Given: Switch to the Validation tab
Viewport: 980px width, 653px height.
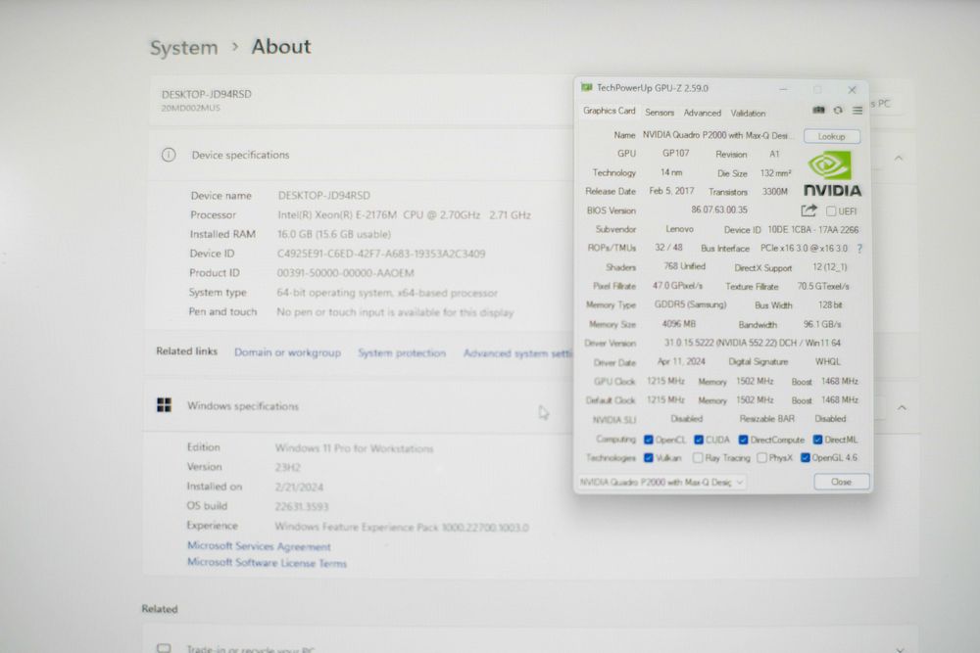Looking at the screenshot, I should tap(748, 113).
